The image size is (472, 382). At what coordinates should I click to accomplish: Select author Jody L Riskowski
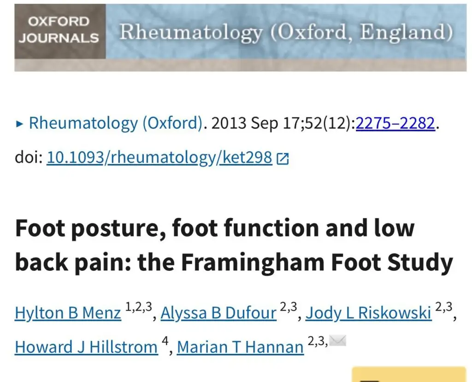(x=369, y=313)
